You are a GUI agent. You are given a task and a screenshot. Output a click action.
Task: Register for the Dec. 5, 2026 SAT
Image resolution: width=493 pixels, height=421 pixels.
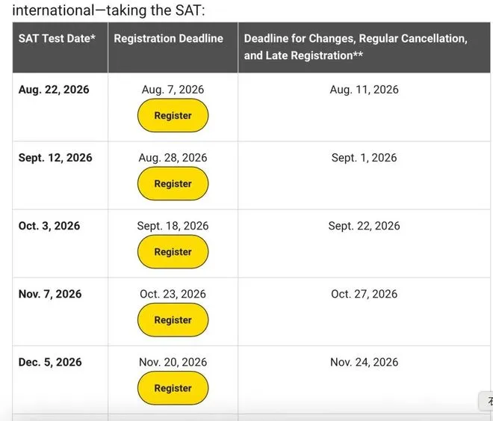(x=173, y=388)
